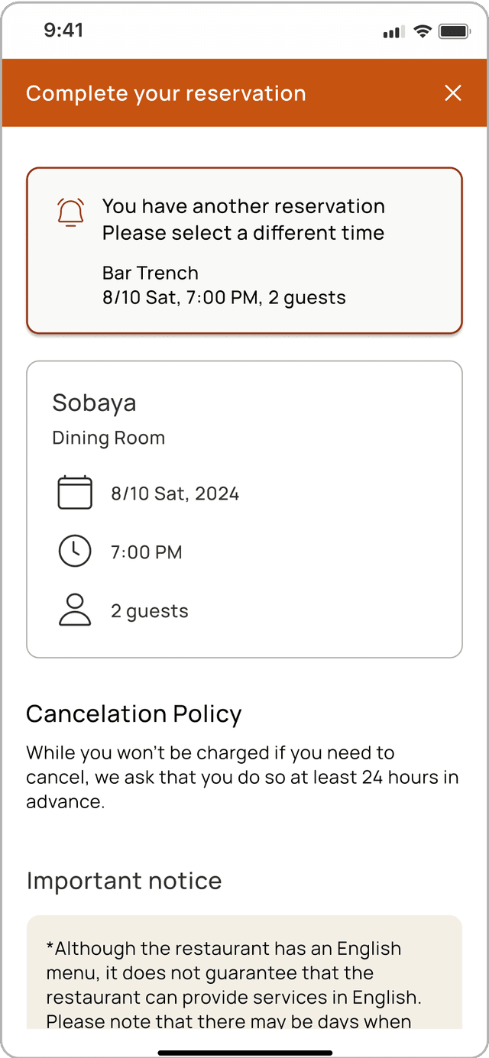Tap the battery icon in the status bar

pyautogui.click(x=454, y=31)
